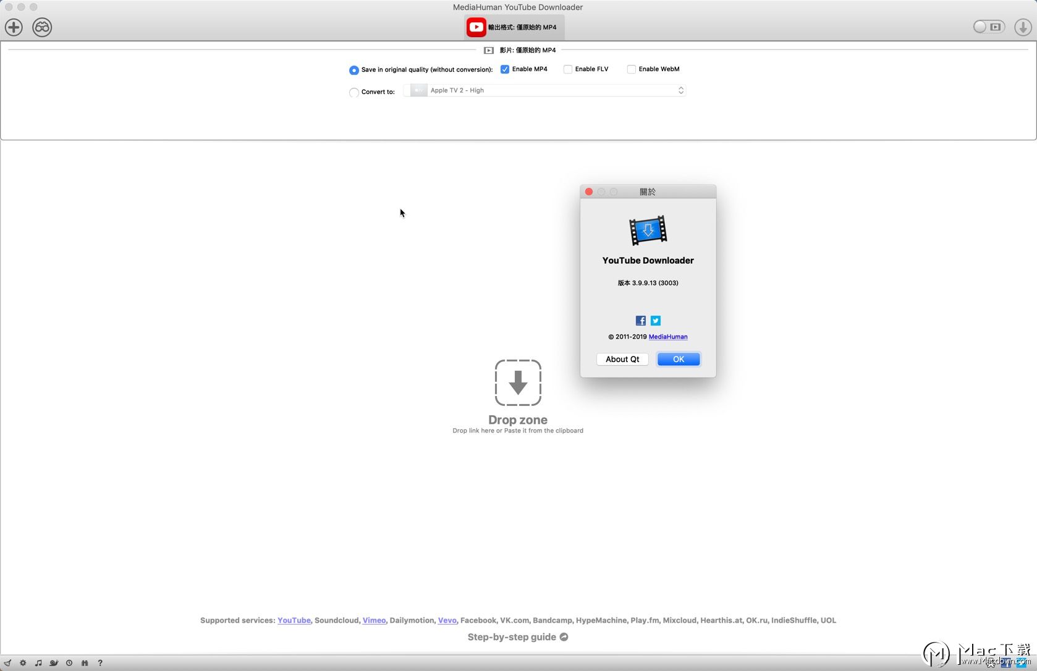Check the Enable FLV checkbox
Screen dimensions: 1037x671
568,69
